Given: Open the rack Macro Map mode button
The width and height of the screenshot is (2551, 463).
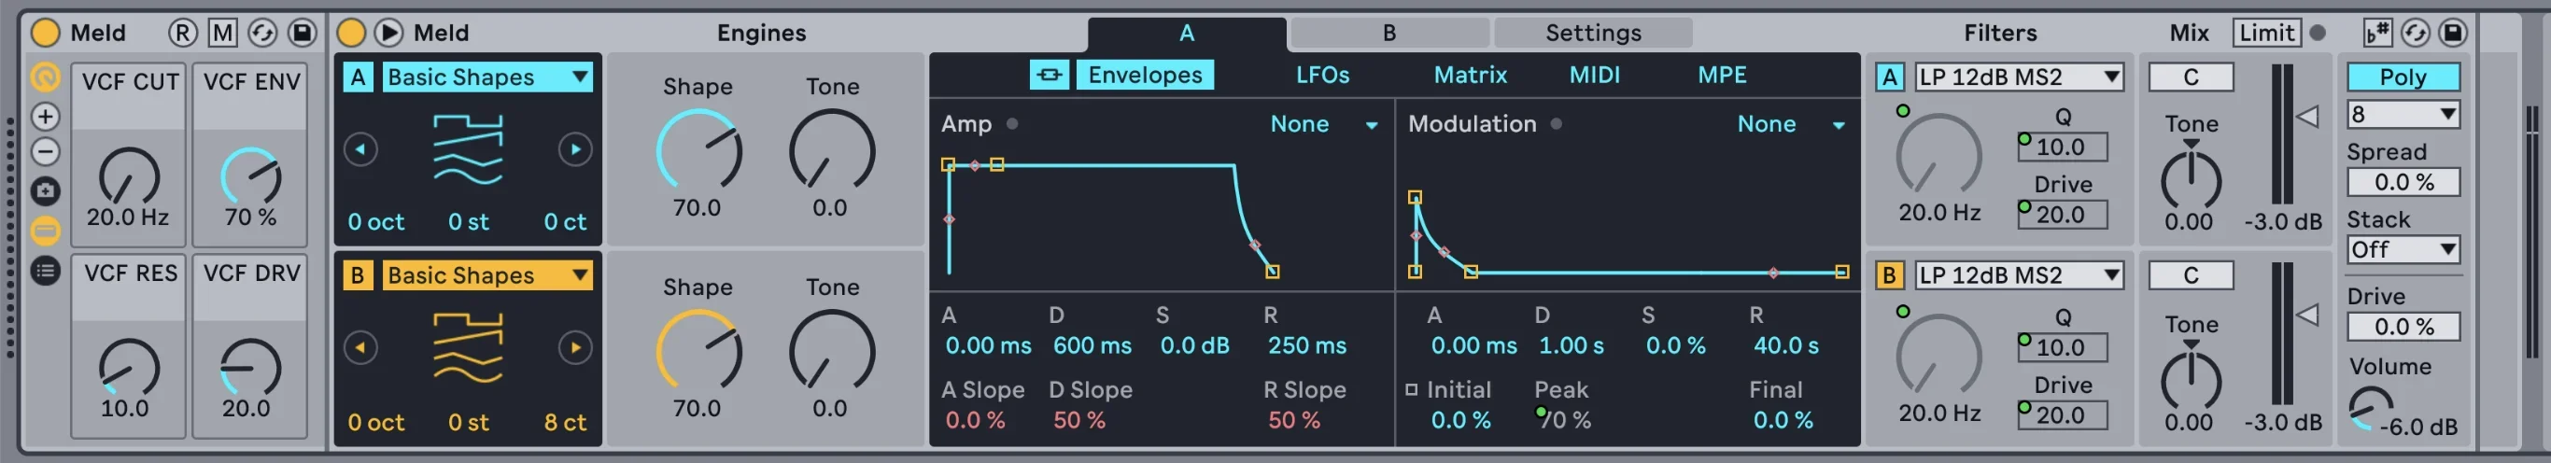Looking at the screenshot, I should click(223, 33).
